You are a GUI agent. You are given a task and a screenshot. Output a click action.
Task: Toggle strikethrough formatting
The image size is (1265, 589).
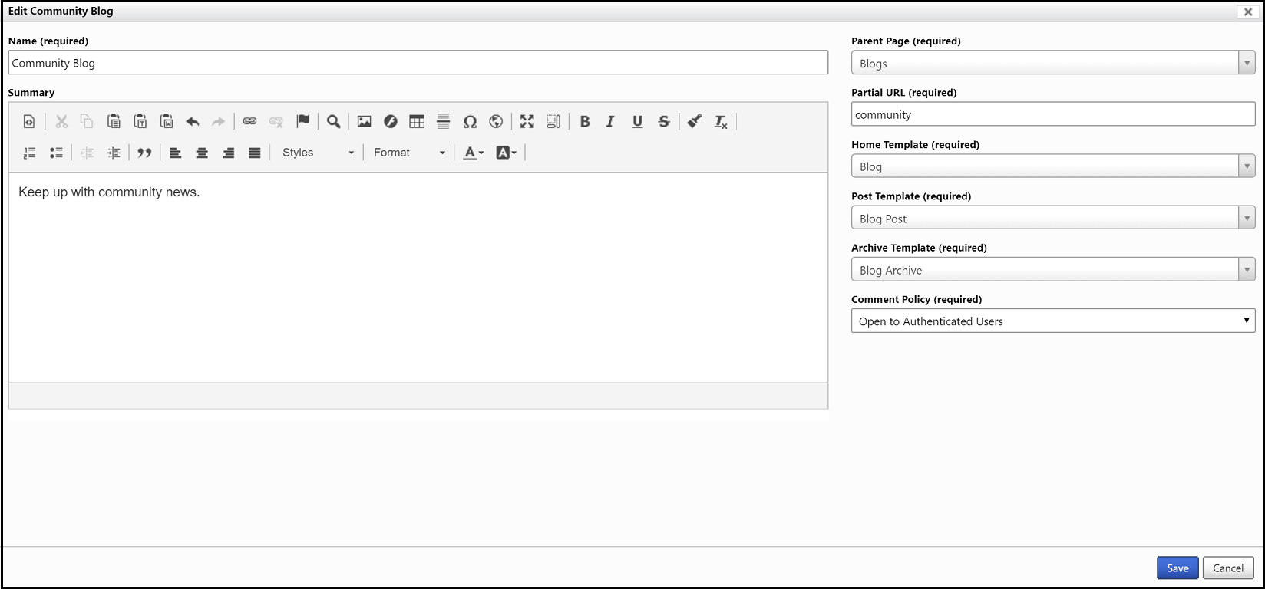coord(664,121)
